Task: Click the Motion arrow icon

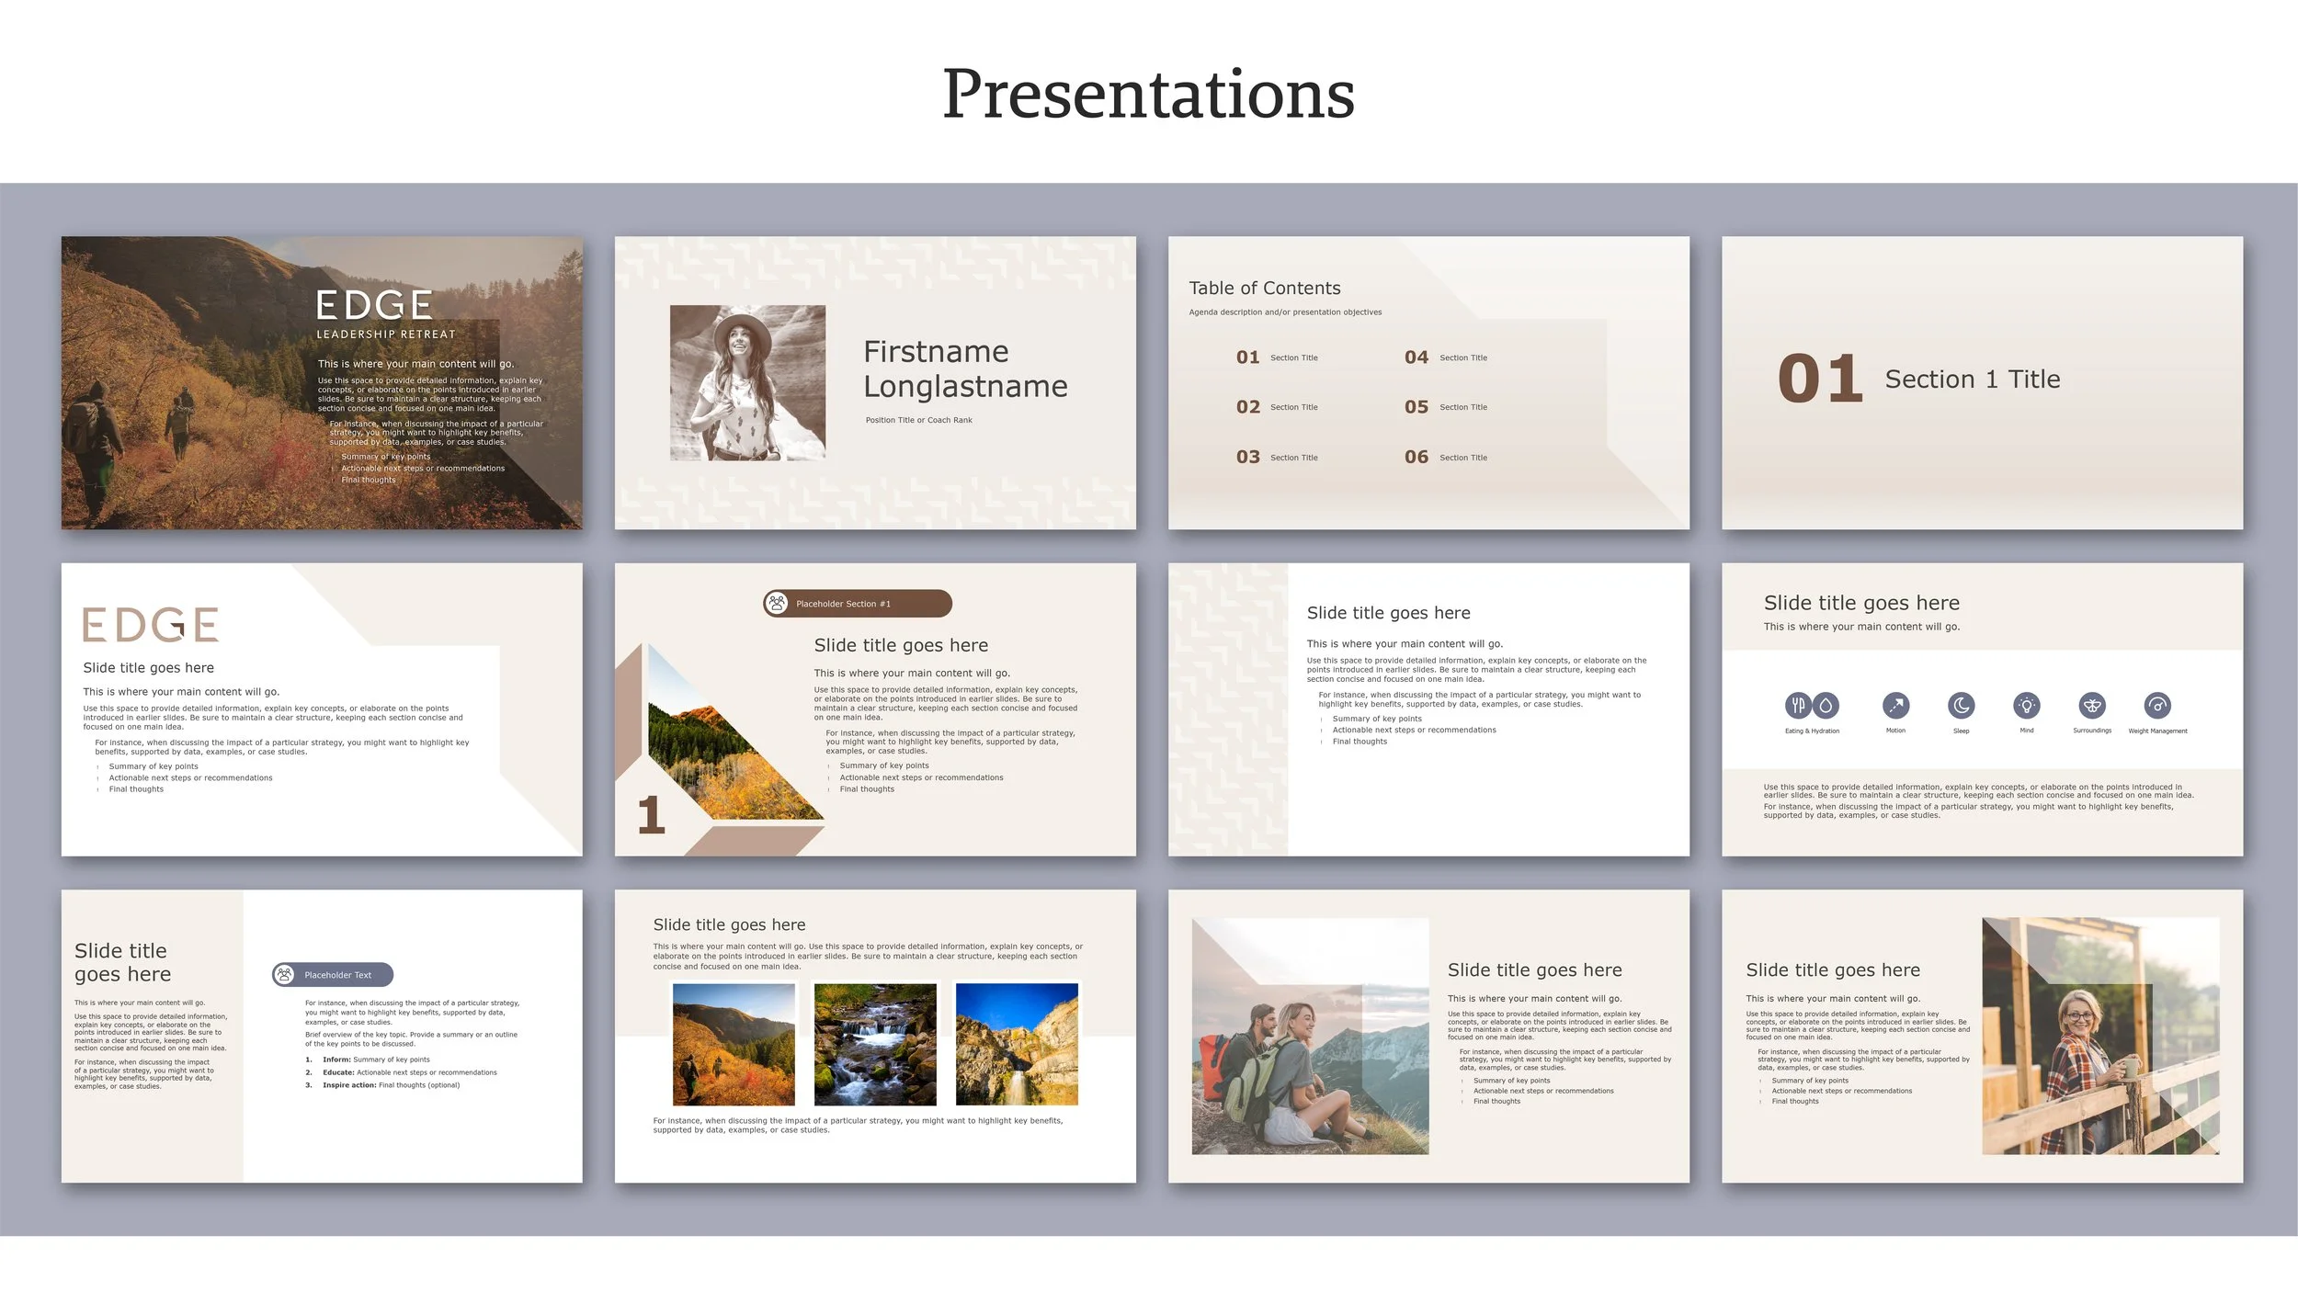Action: (1895, 705)
